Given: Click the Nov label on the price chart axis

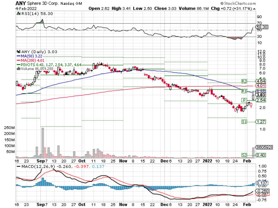Looking at the screenshot, I should pos(123,161).
